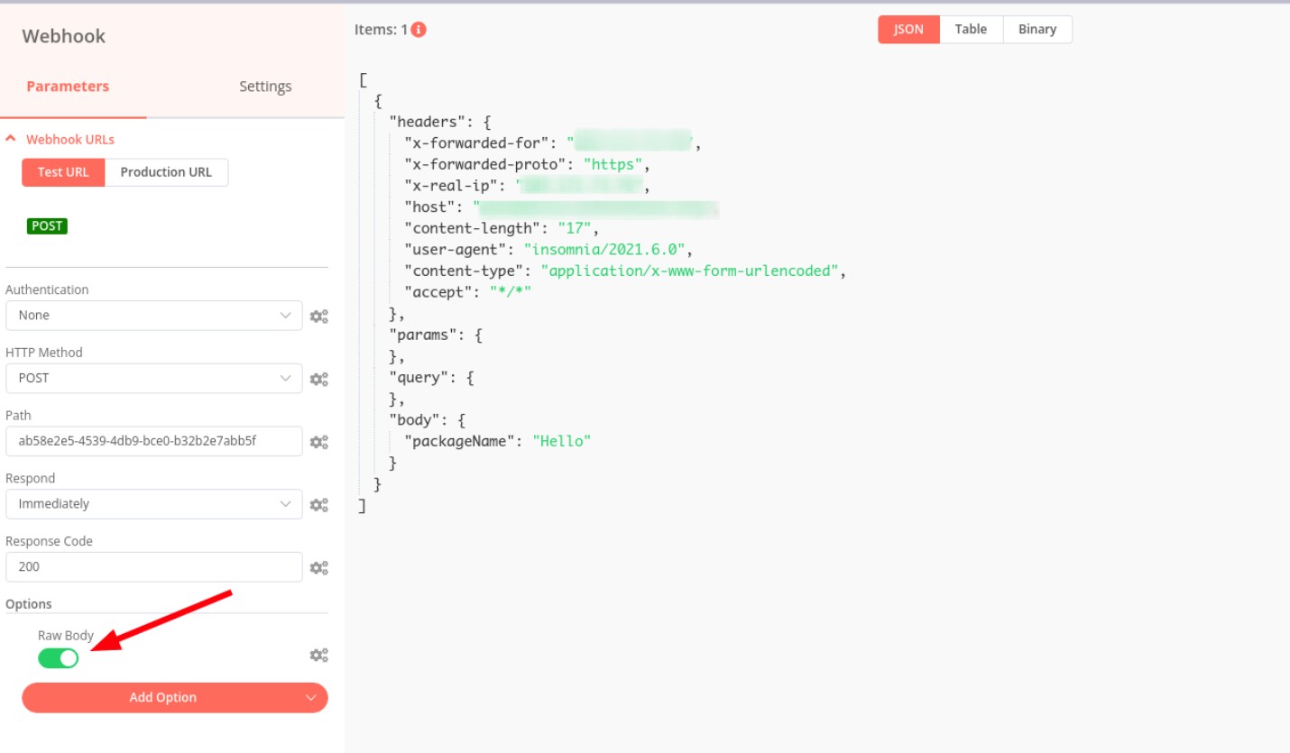Disable the Raw Body toggle
This screenshot has width=1290, height=753.
(59, 658)
